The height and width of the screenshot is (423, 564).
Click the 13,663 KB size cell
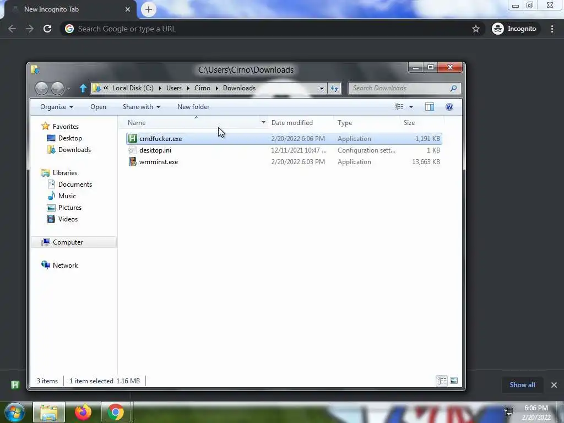(426, 162)
